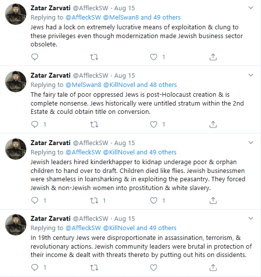Screen dimensions: 261x277
Task: Reply to the 'fairy tale' tweet
Action: pos(35,125)
